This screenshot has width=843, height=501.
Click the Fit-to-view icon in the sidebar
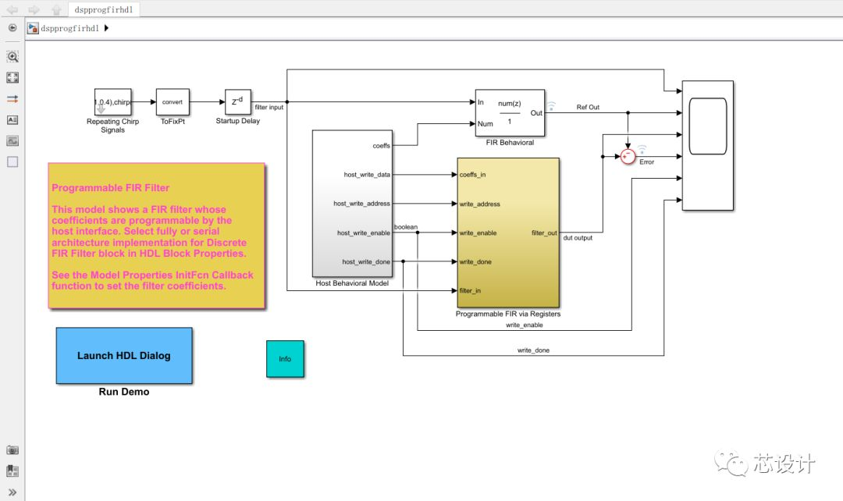[12, 77]
